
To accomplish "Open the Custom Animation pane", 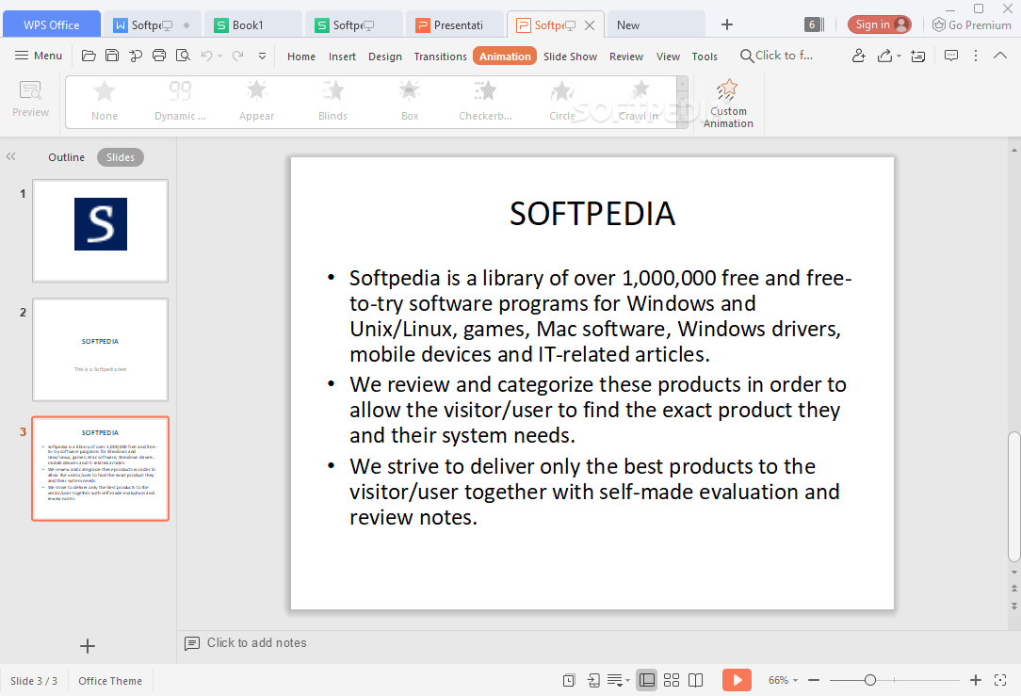I will 728,104.
